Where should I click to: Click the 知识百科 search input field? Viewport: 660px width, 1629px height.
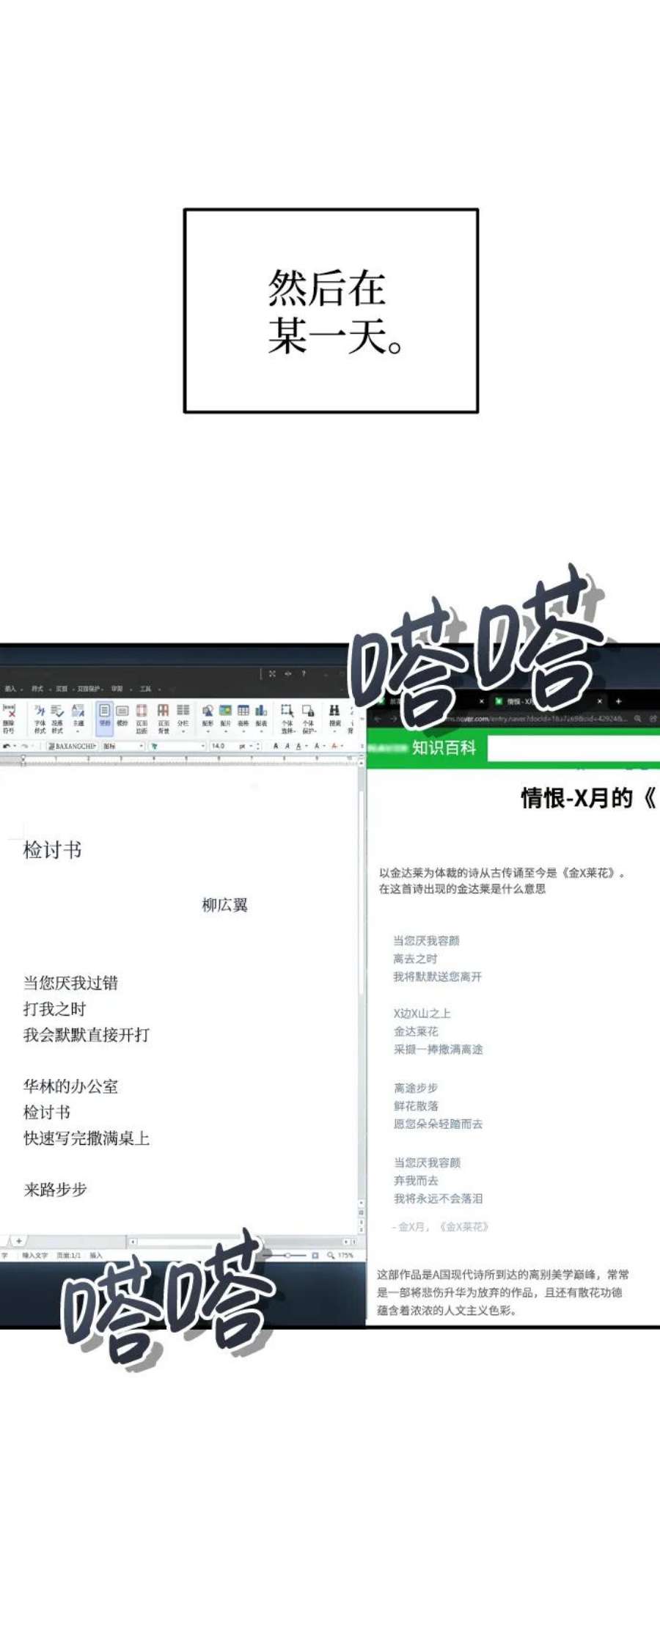[x=572, y=749]
